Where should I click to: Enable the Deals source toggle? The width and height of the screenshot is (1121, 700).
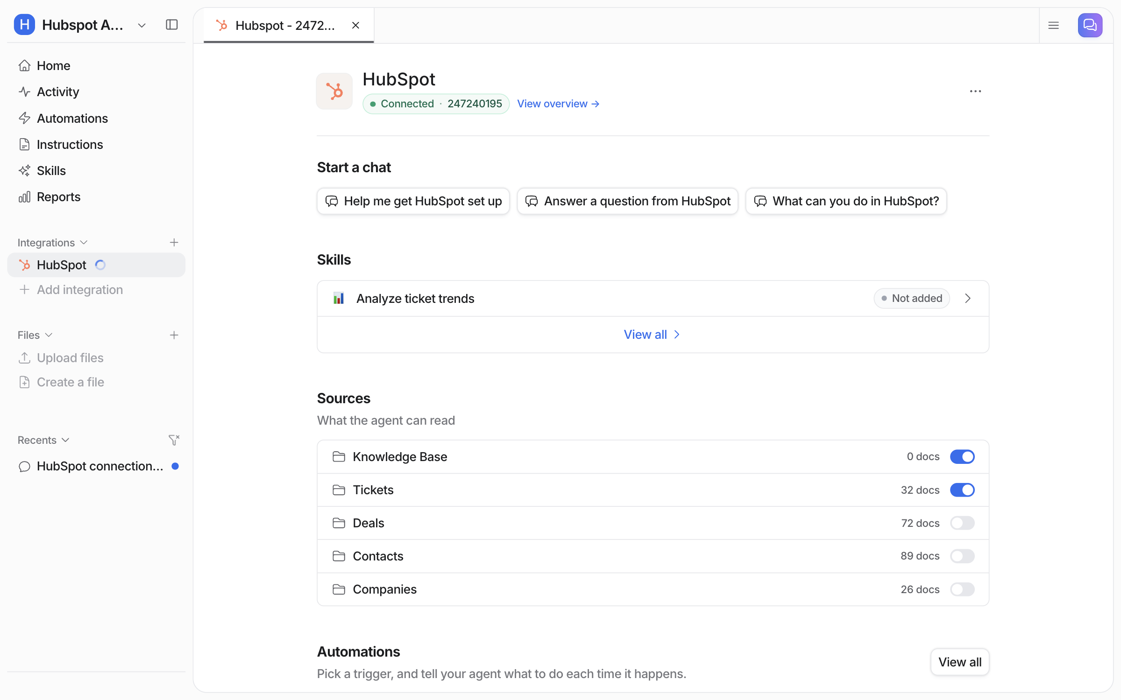(x=962, y=523)
